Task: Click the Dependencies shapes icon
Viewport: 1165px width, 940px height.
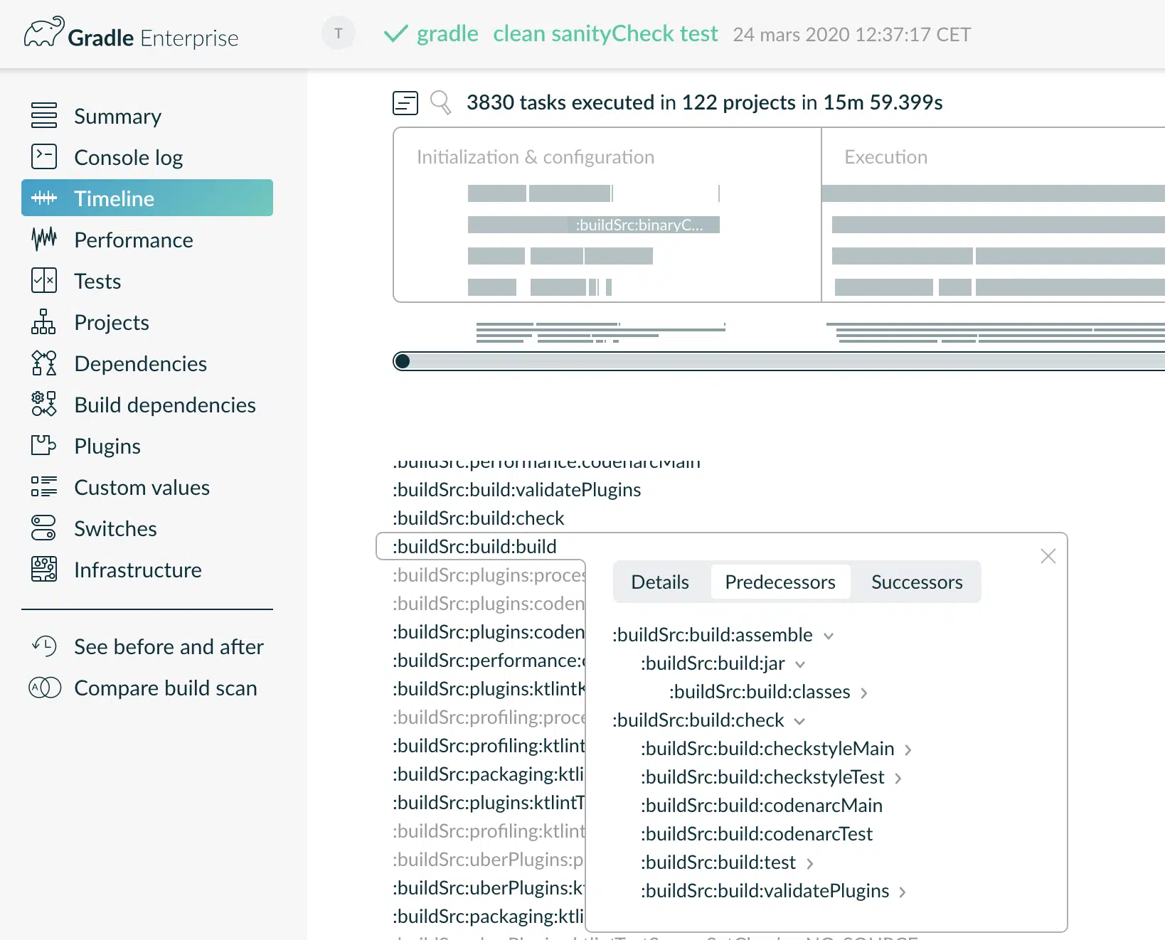Action: pos(44,363)
